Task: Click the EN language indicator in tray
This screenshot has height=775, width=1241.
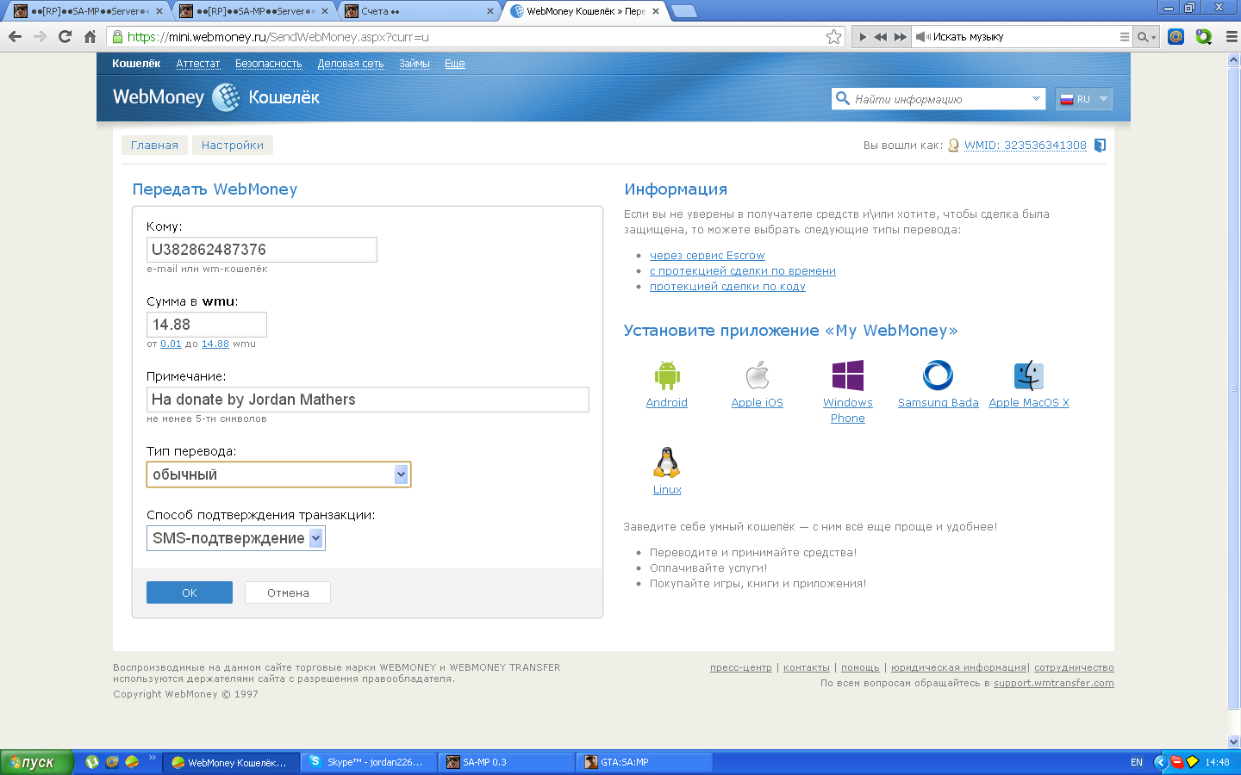Action: point(1137,762)
